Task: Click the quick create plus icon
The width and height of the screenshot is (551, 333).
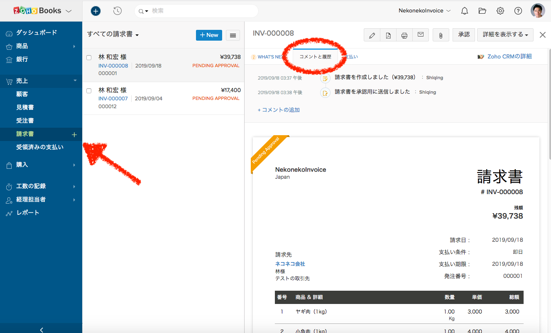Action: coord(96,11)
